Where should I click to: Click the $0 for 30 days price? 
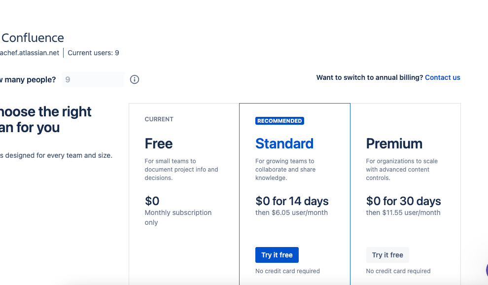pyautogui.click(x=403, y=201)
